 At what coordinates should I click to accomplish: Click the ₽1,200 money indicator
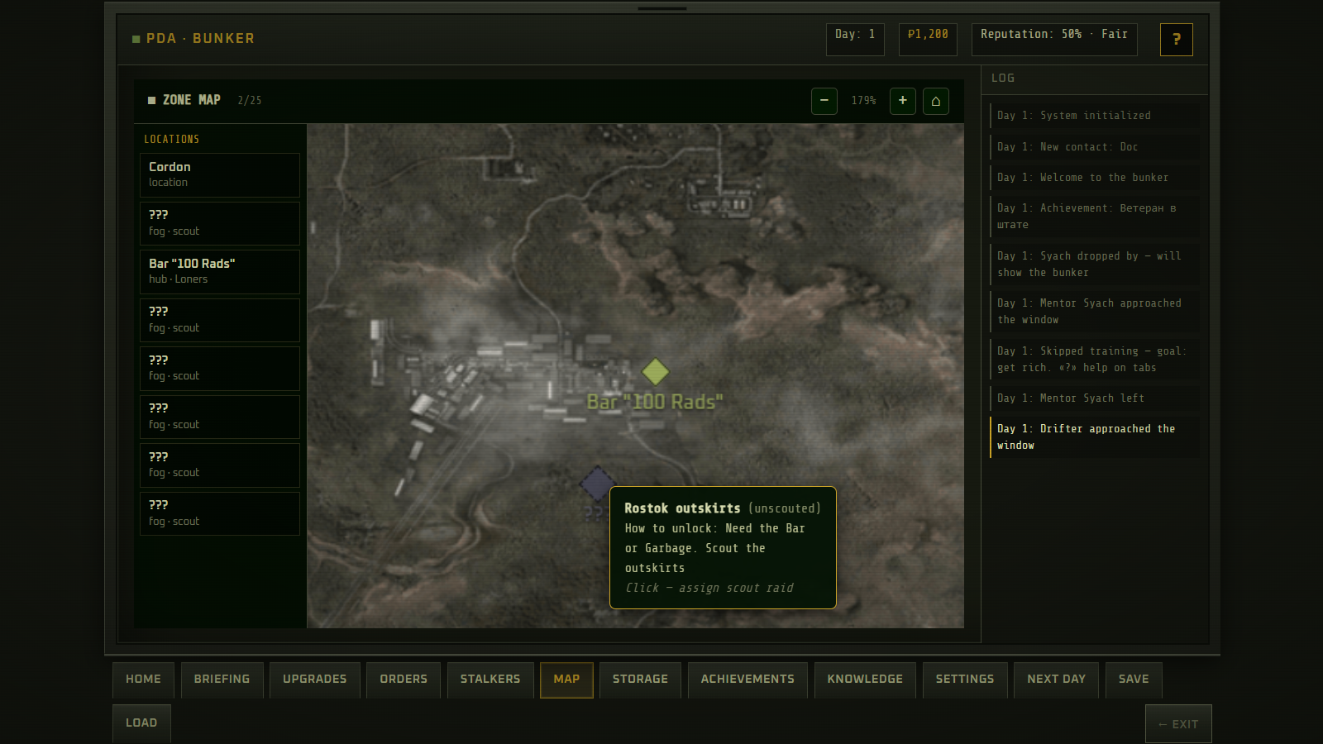[x=928, y=39]
